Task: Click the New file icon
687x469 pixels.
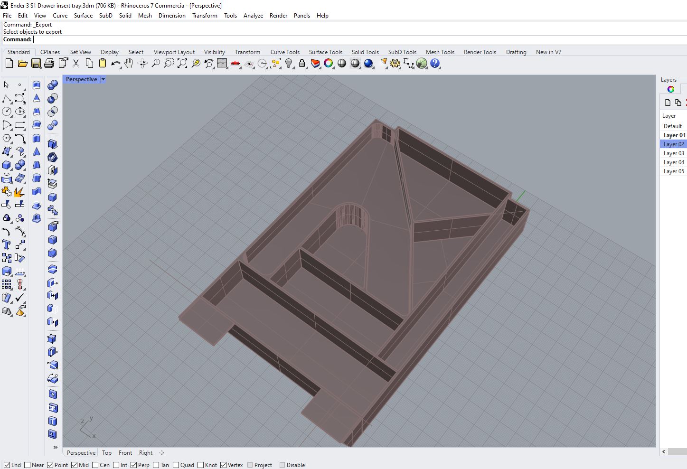Action: point(9,63)
